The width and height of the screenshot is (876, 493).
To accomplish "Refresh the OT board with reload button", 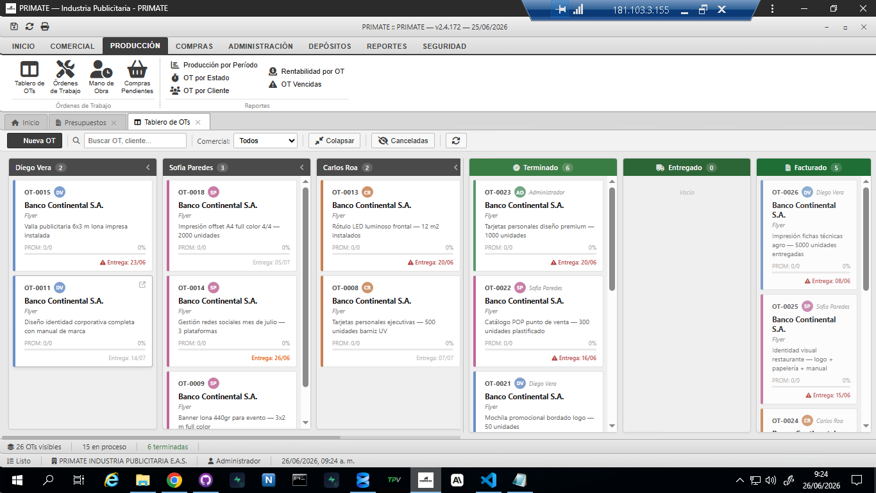I will click(x=456, y=141).
